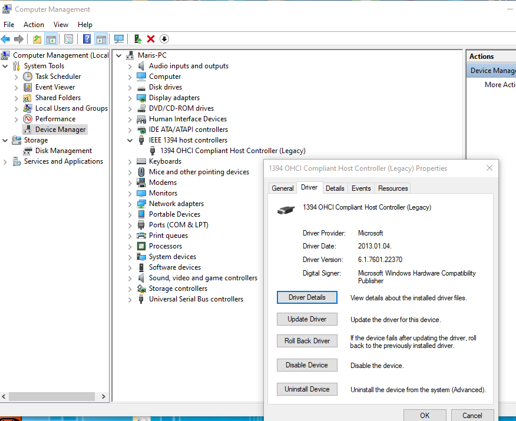Click the Scan for hardware changes icon

119,39
